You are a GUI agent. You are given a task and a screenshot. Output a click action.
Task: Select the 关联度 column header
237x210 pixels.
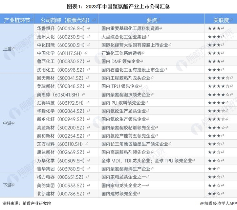click(x=221, y=19)
